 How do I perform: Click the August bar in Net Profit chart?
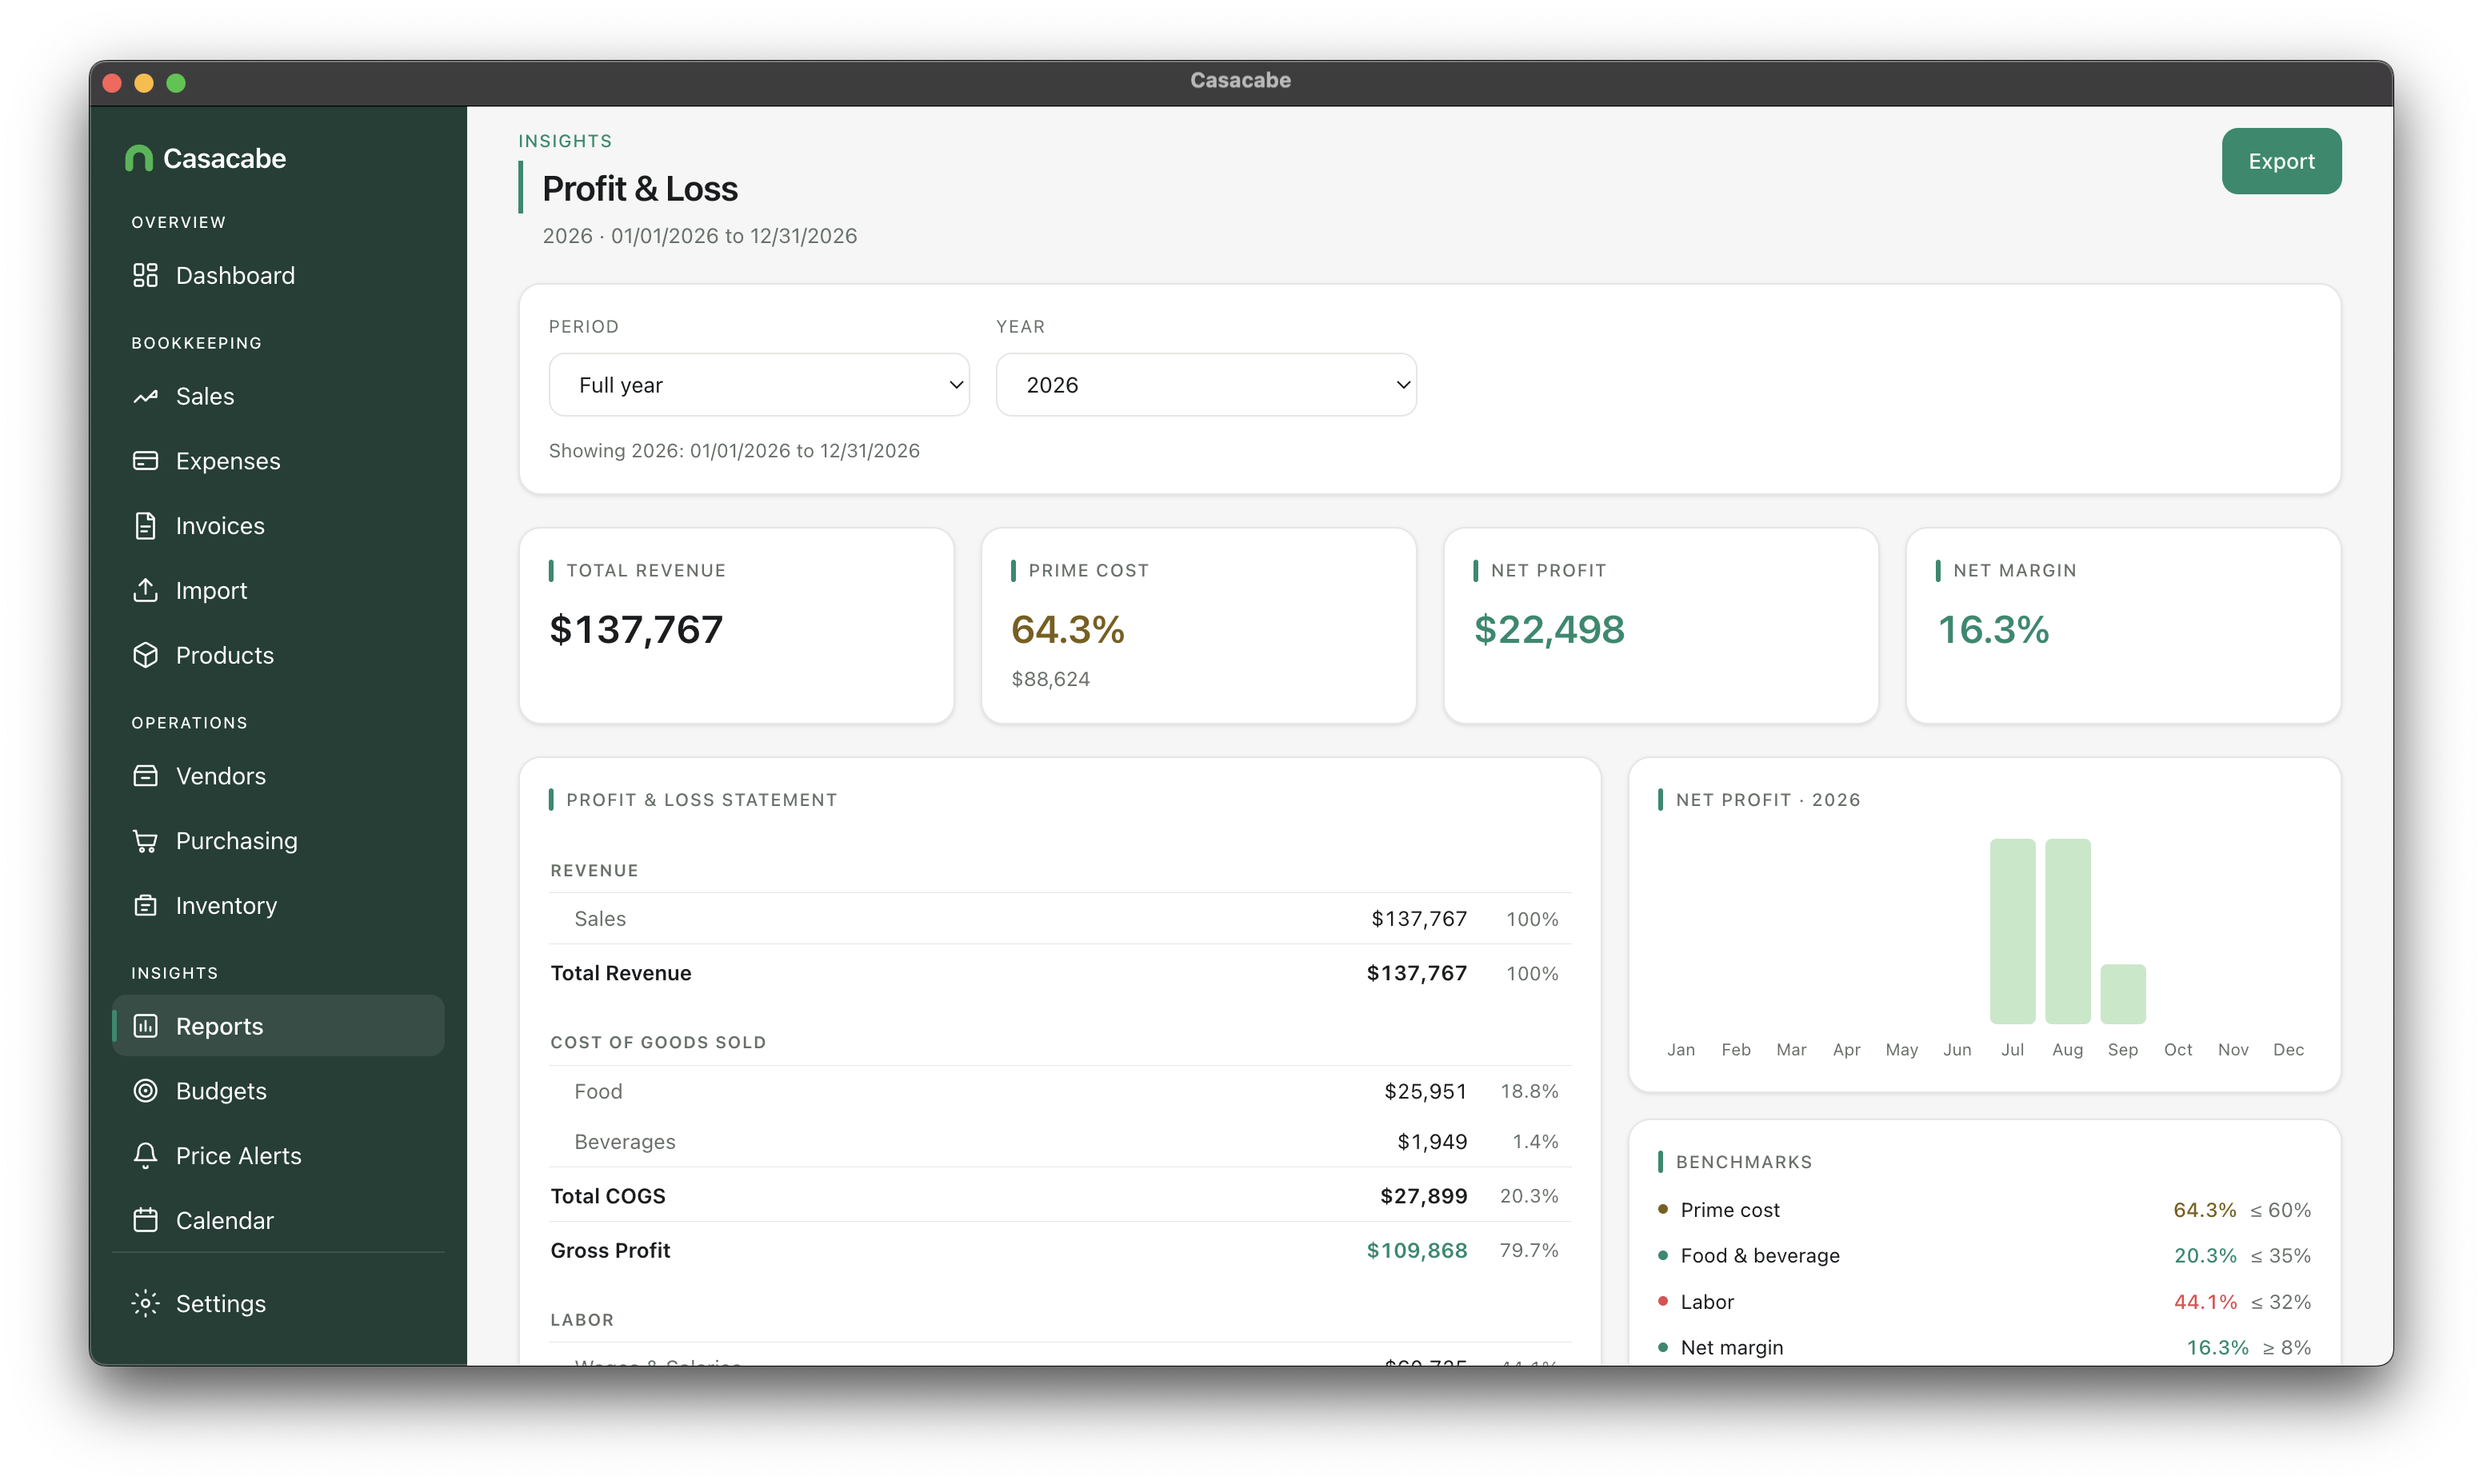pos(2067,931)
